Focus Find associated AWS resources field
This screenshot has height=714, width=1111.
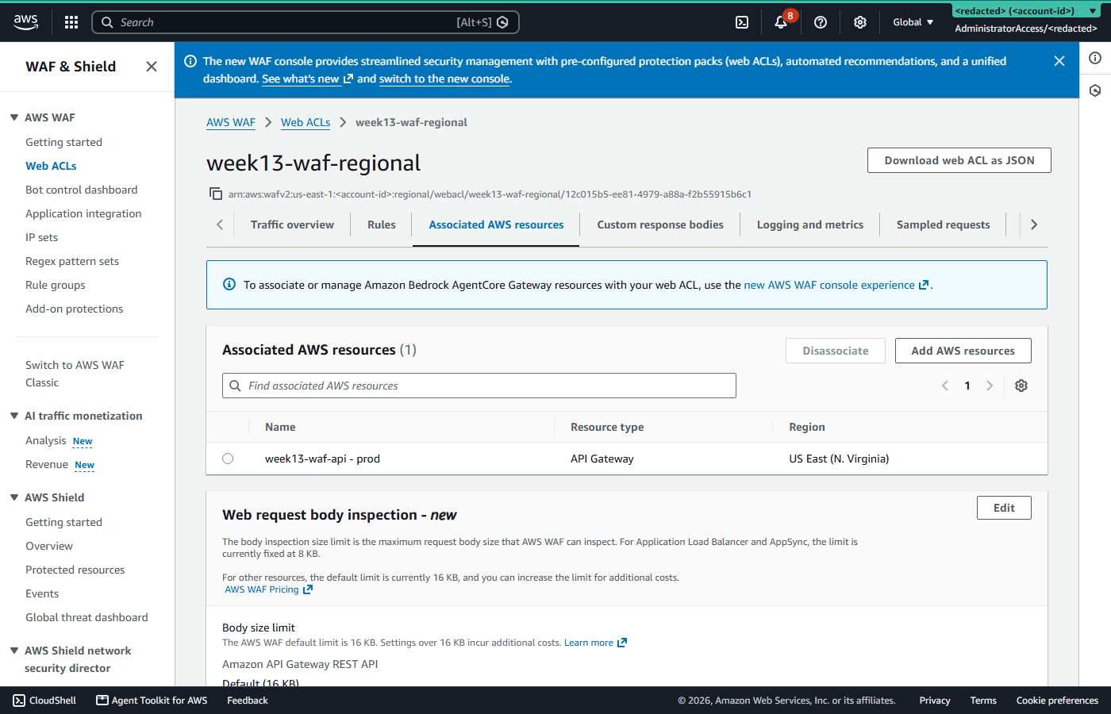click(479, 386)
